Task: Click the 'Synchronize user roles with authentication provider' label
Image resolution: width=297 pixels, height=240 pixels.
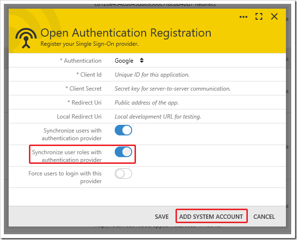Action: 67,156
